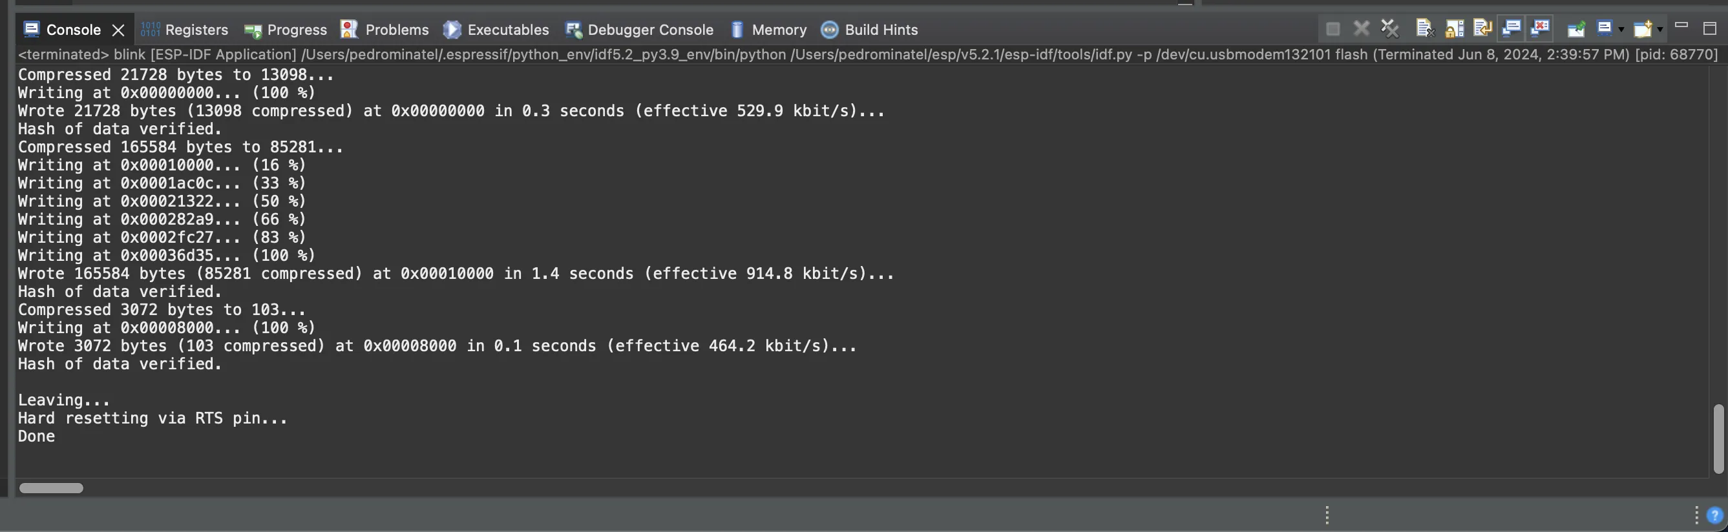The width and height of the screenshot is (1728, 532).
Task: Toggle show console when standard error changes
Action: pos(1540,29)
